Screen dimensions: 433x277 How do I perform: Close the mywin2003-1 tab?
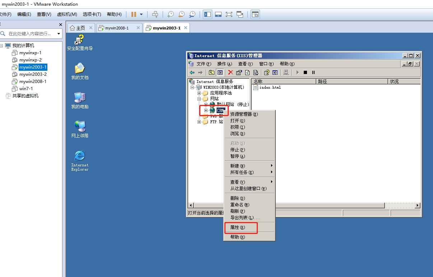click(x=185, y=28)
